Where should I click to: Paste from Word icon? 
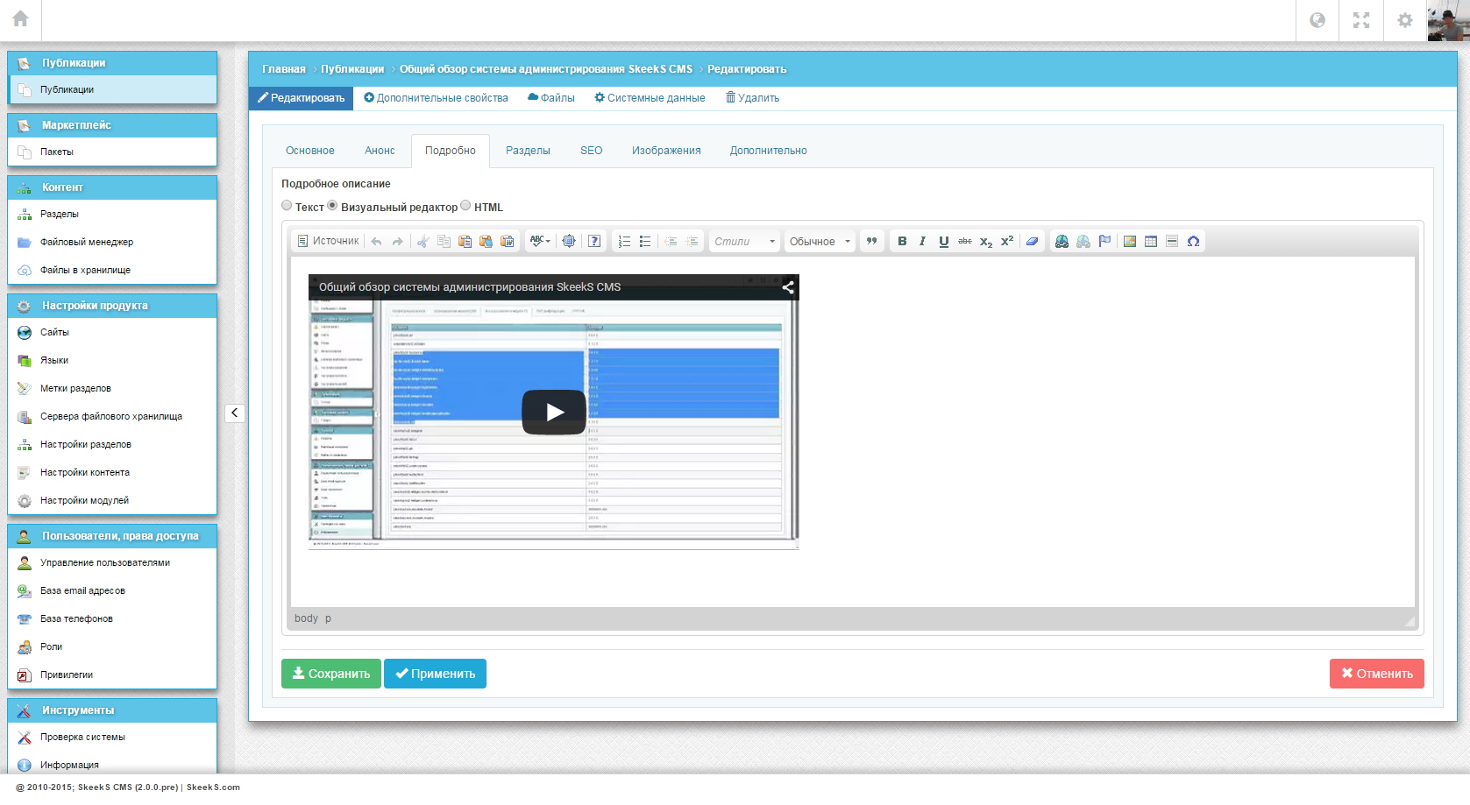pyautogui.click(x=507, y=241)
